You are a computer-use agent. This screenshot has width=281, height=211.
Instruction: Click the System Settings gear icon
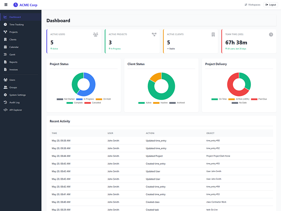click(x=5, y=95)
